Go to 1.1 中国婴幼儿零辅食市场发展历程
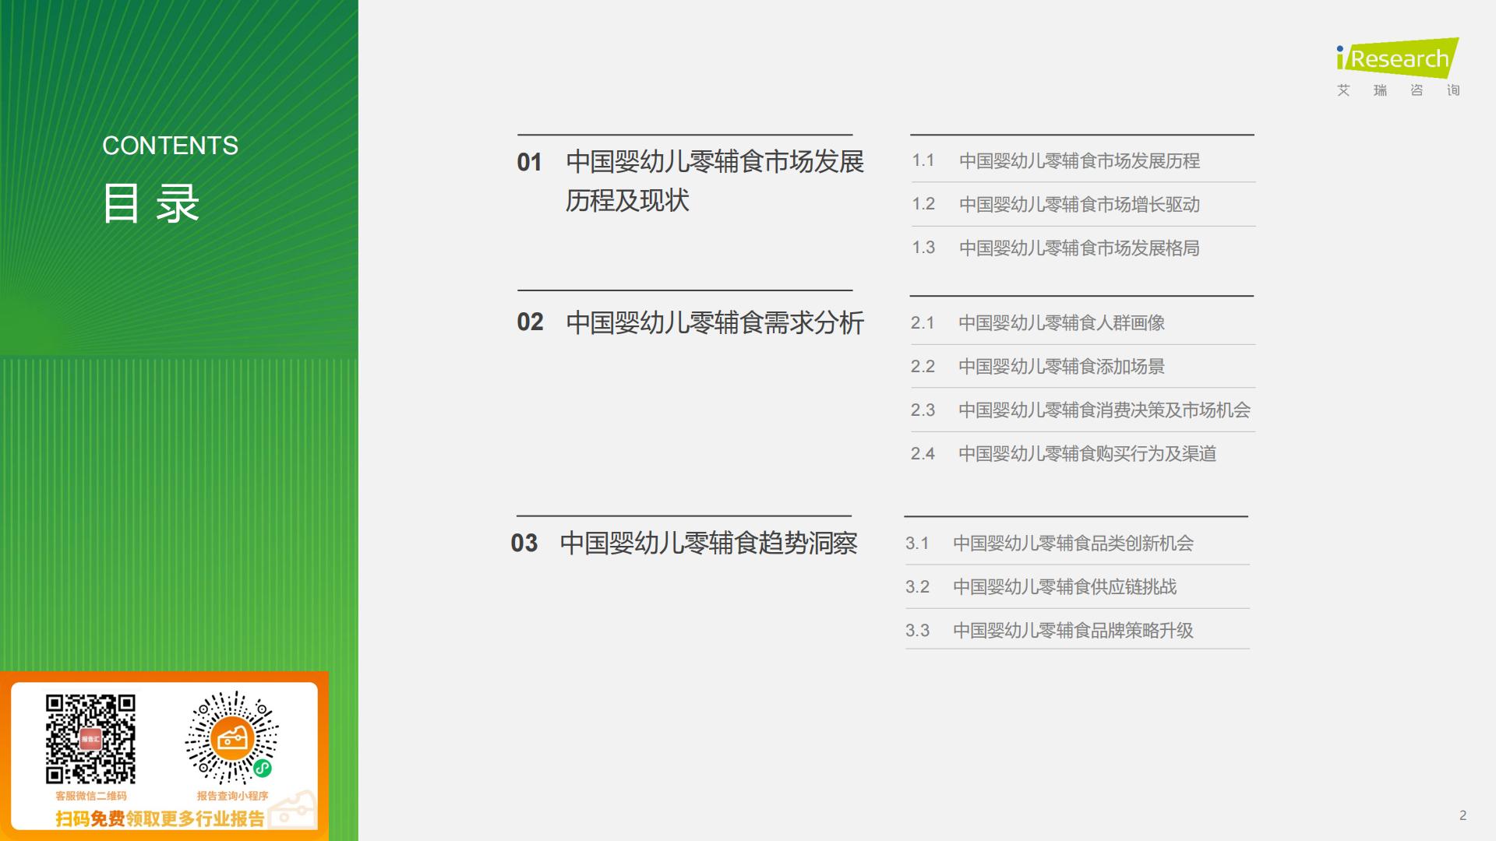This screenshot has height=841, width=1496. pos(1056,160)
